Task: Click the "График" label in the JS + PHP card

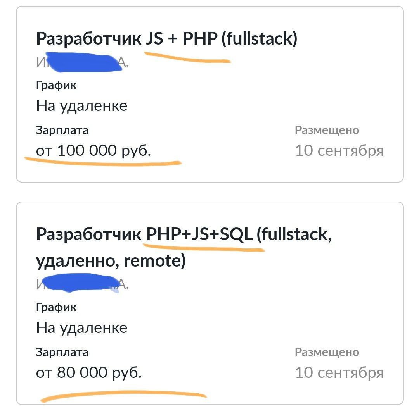Action: [x=56, y=85]
